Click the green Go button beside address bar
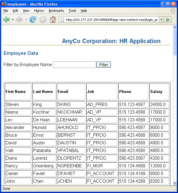 pyautogui.click(x=168, y=19)
